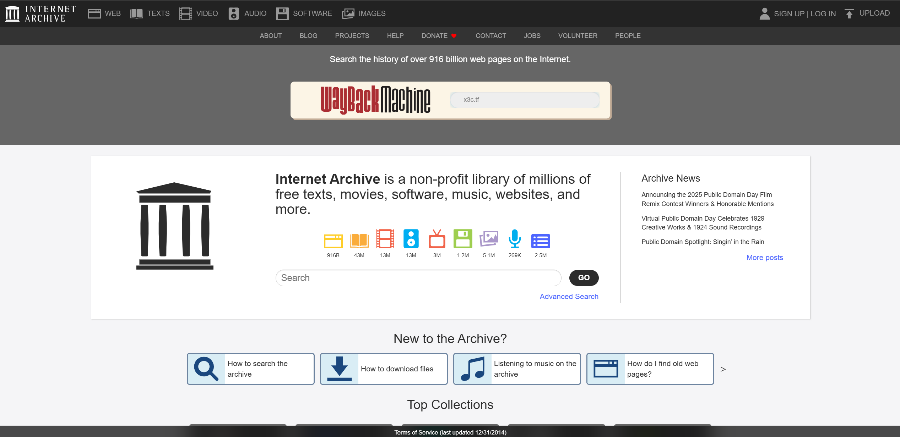Open How to download files card
This screenshot has height=437, width=900.
pyautogui.click(x=384, y=369)
